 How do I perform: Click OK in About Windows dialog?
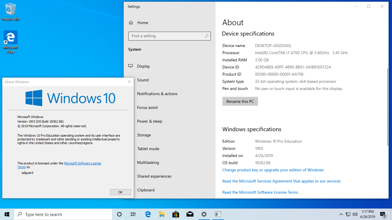(121, 192)
